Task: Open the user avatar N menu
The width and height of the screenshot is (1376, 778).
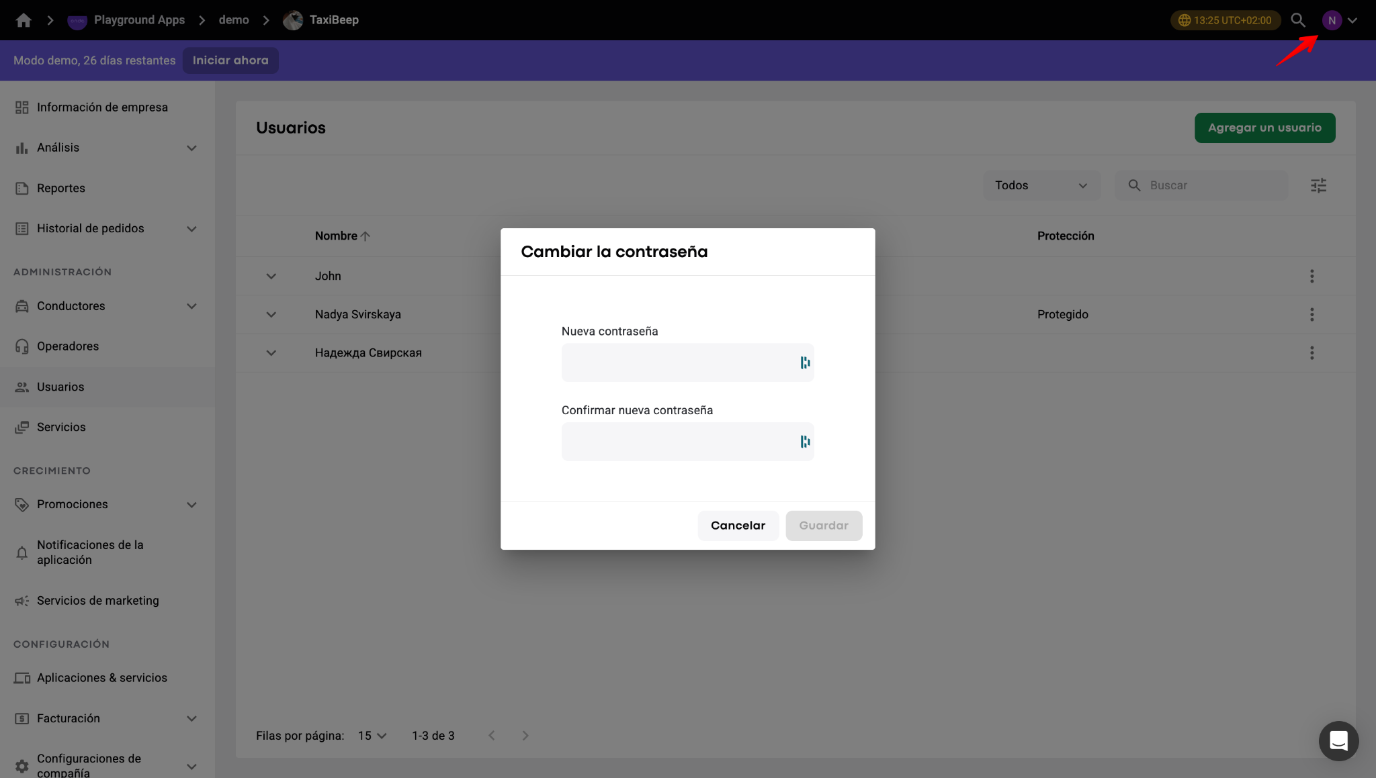Action: [x=1332, y=20]
